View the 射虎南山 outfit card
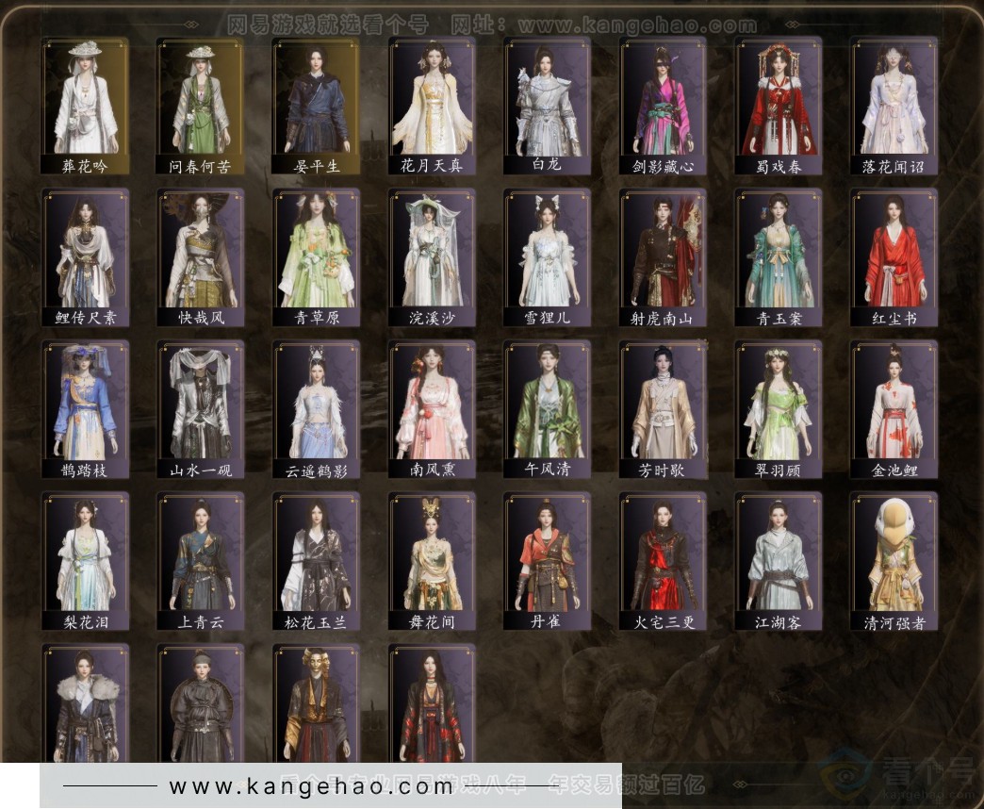 (x=662, y=257)
